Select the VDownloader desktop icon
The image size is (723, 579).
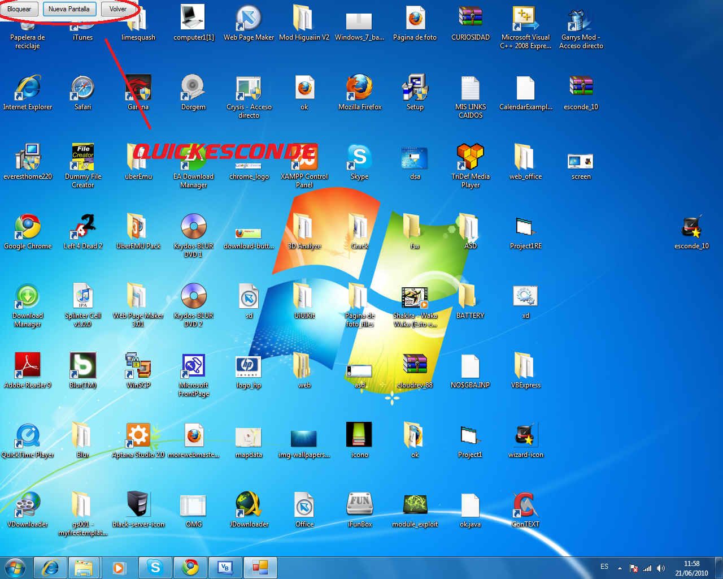tap(28, 511)
